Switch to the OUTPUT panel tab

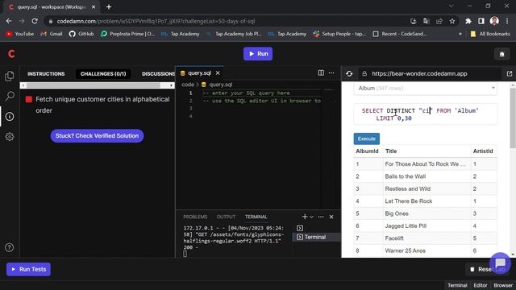coord(226,217)
